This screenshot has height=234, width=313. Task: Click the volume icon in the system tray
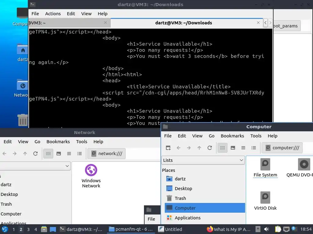pos(266,229)
